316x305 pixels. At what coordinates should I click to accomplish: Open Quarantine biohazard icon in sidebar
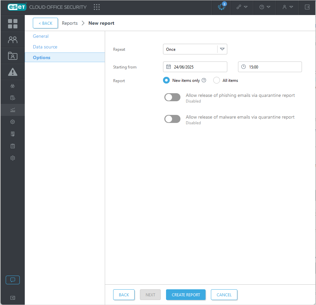tap(13, 86)
